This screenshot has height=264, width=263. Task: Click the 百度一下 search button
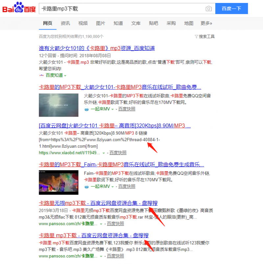click(x=231, y=9)
